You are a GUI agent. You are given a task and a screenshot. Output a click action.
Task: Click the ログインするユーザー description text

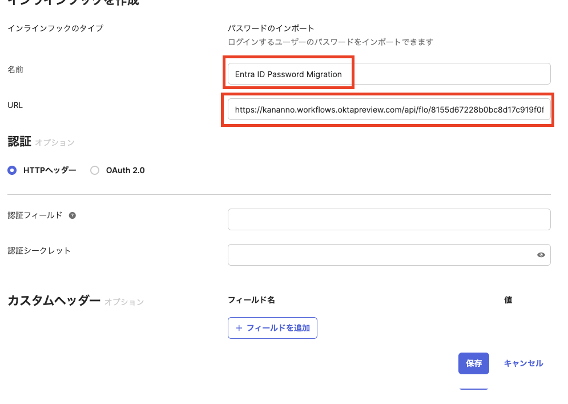pyautogui.click(x=330, y=42)
